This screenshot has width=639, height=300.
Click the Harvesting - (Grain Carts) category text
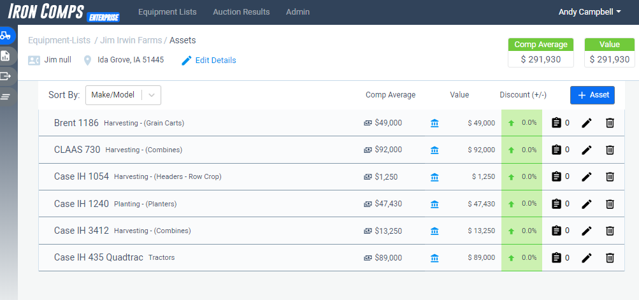(x=144, y=123)
